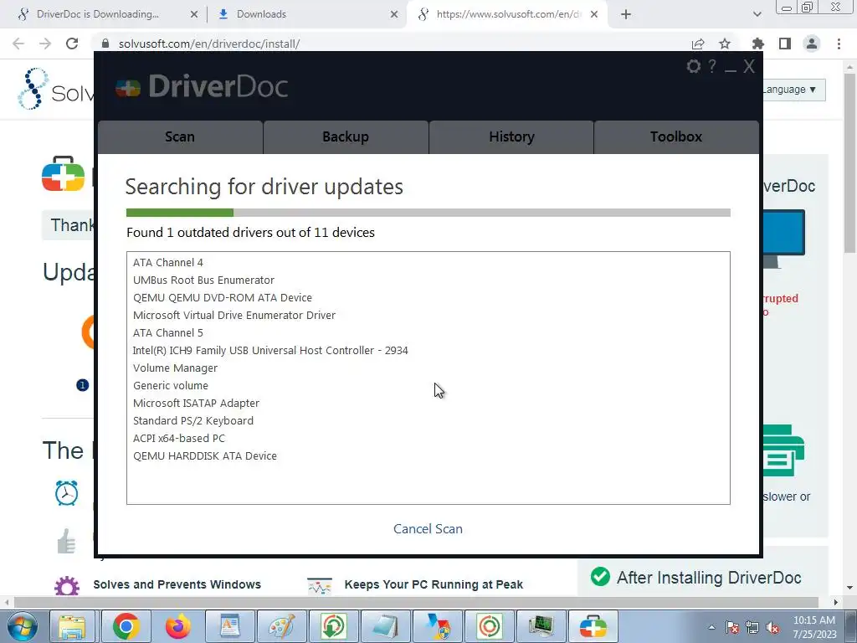
Task: Select ACPI x64-based PC entry
Action: (179, 438)
